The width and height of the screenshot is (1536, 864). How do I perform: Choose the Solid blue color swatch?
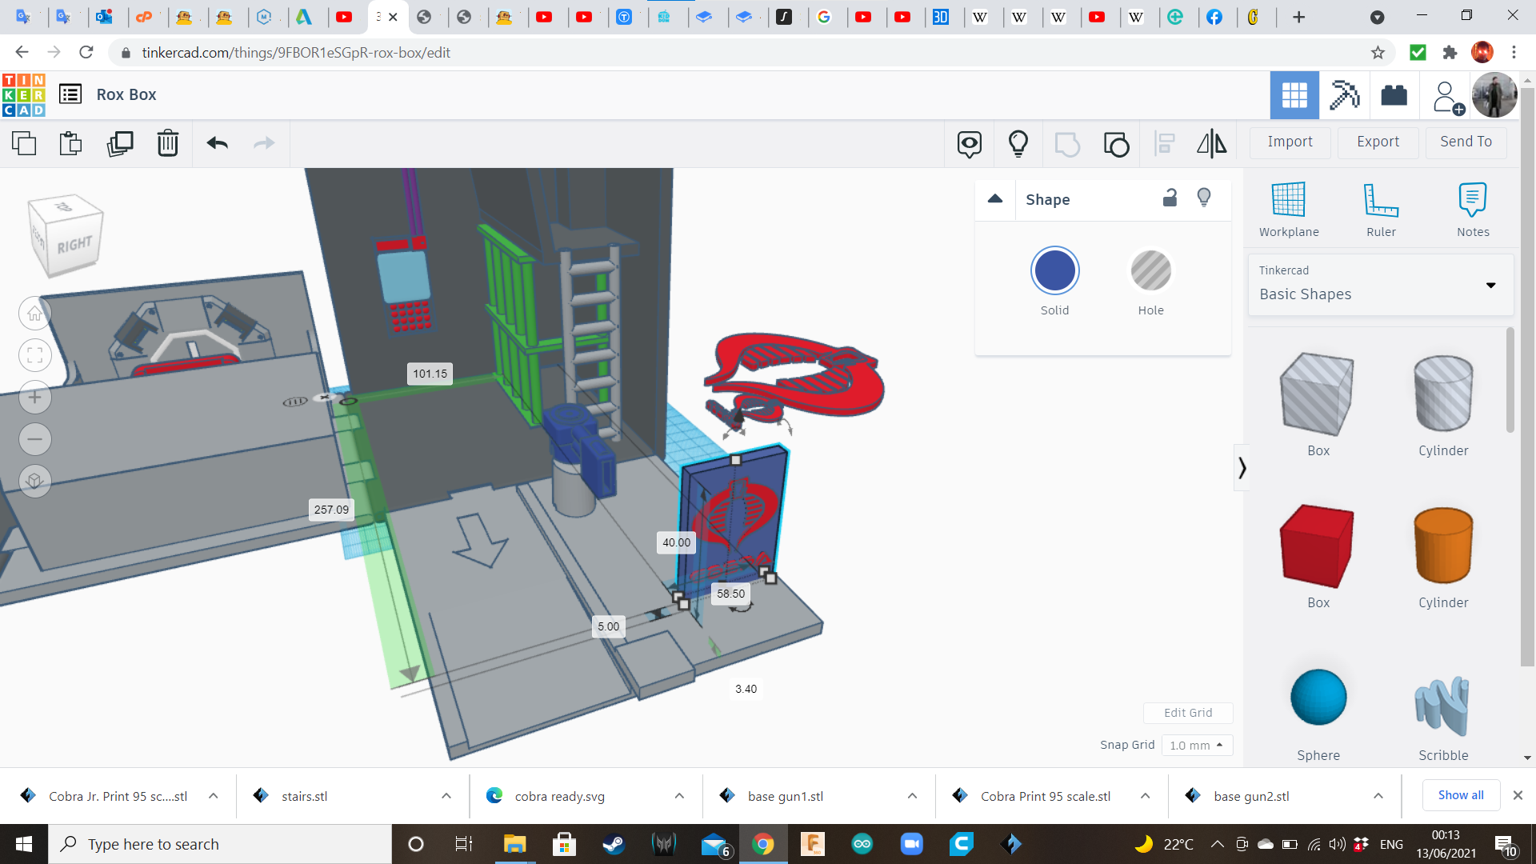click(1054, 270)
